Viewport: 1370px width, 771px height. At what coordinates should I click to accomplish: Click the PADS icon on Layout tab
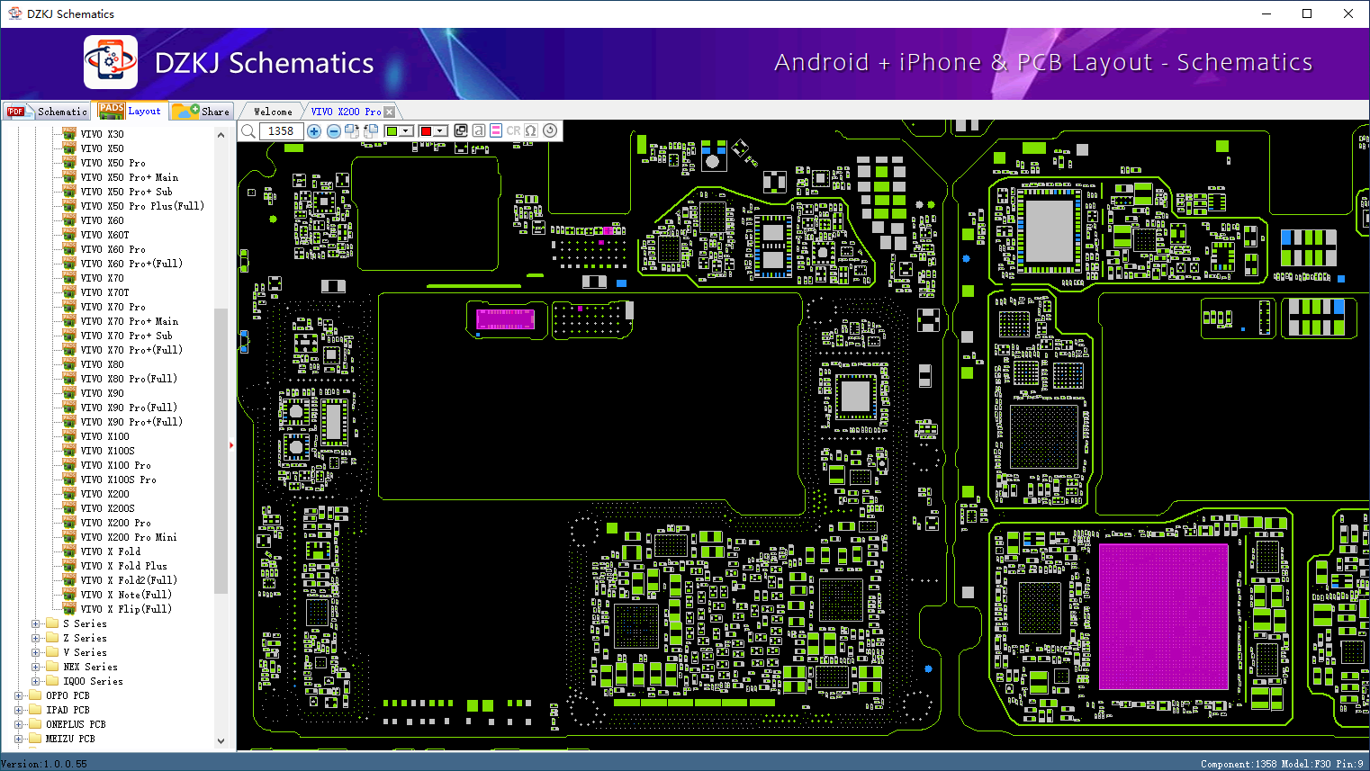(112, 111)
